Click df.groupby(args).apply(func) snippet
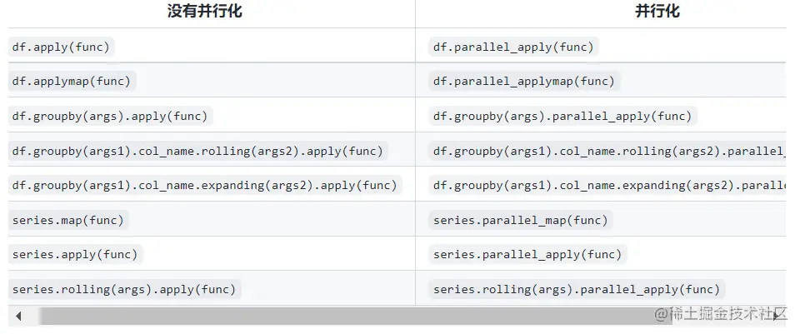 click(x=110, y=117)
